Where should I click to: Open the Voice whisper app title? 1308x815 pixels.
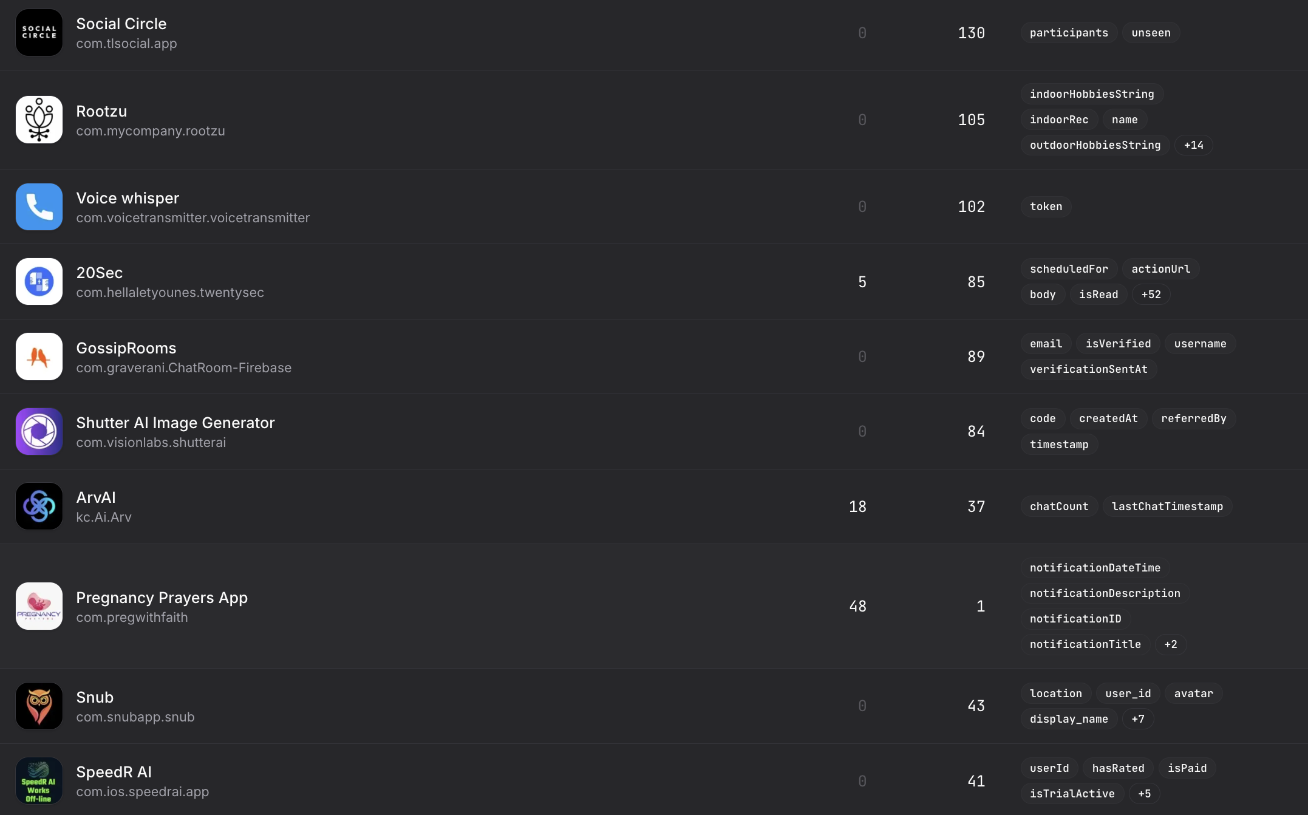pos(128,198)
